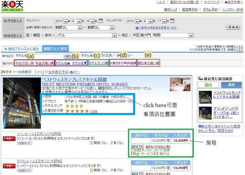Click the Rakuten Travel logo
245x175 pixels.
[x=12, y=6]
